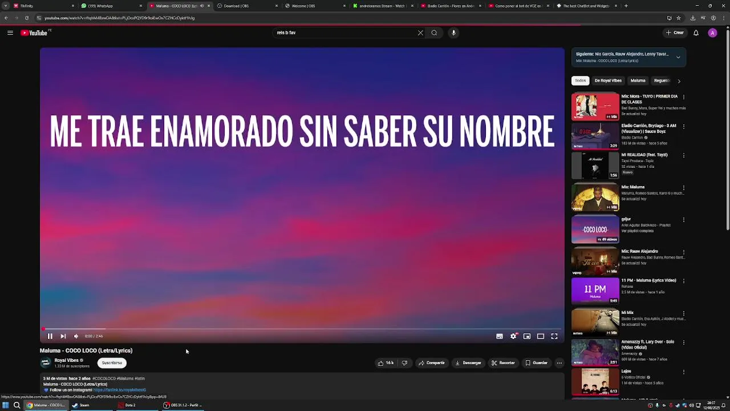Open the Eladio Carrión 3 AM thumbnail
Image resolution: width=730 pixels, height=411 pixels.
[595, 136]
